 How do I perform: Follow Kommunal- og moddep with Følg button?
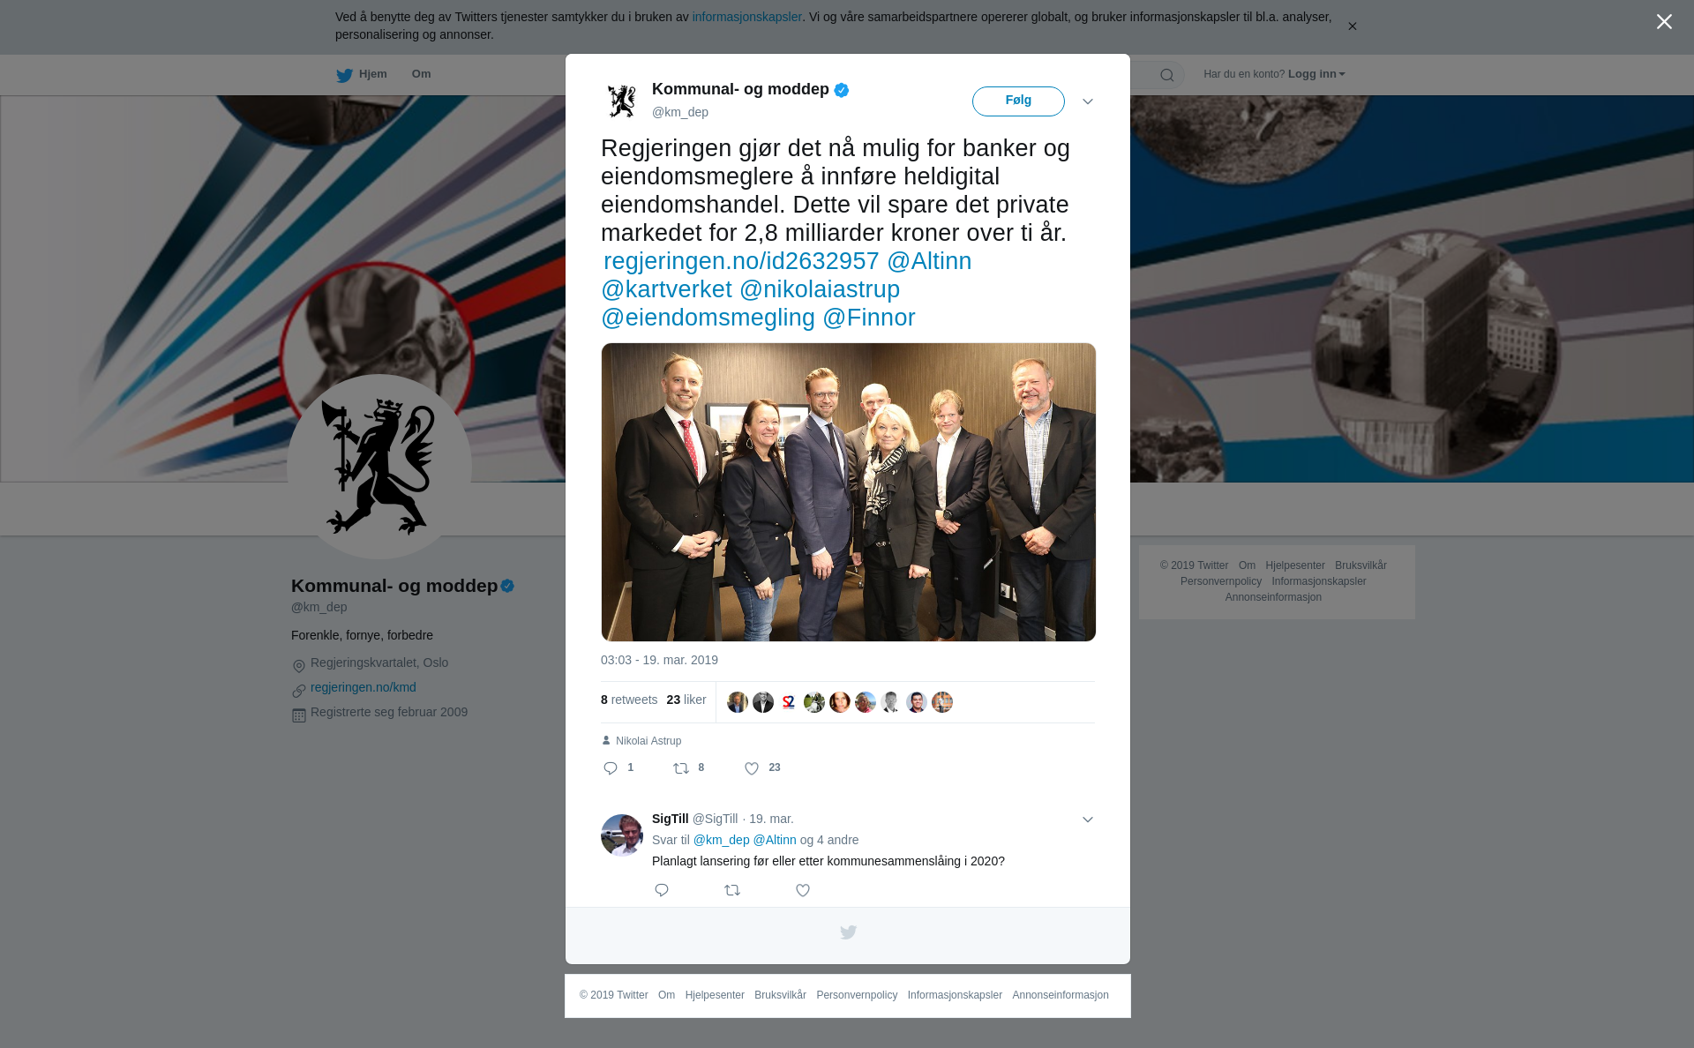(1018, 101)
